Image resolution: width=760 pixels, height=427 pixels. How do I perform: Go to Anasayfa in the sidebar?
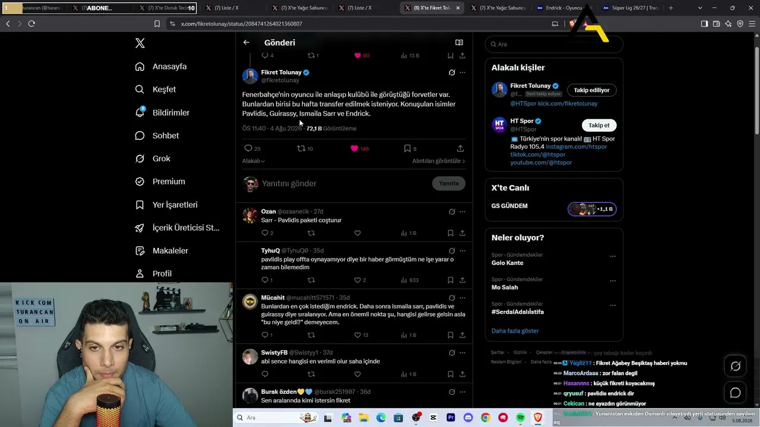(x=161, y=66)
